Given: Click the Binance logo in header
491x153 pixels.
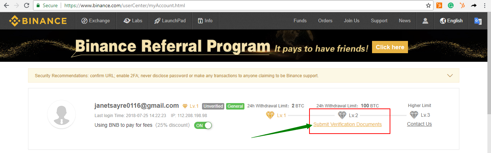Looking at the screenshot, I should point(38,21).
